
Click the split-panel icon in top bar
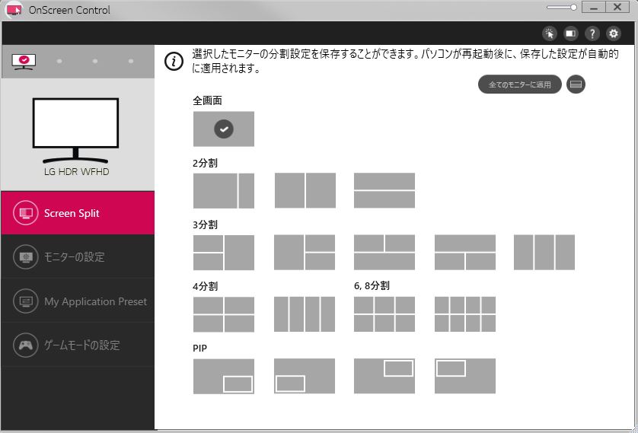tap(571, 33)
